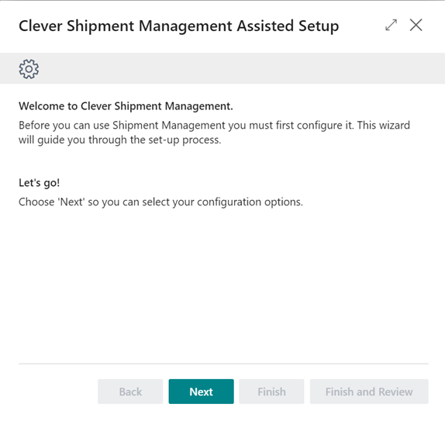Click the Clever Shipment Management Assisted Setup title
Screen dimensions: 445x421
tap(179, 26)
